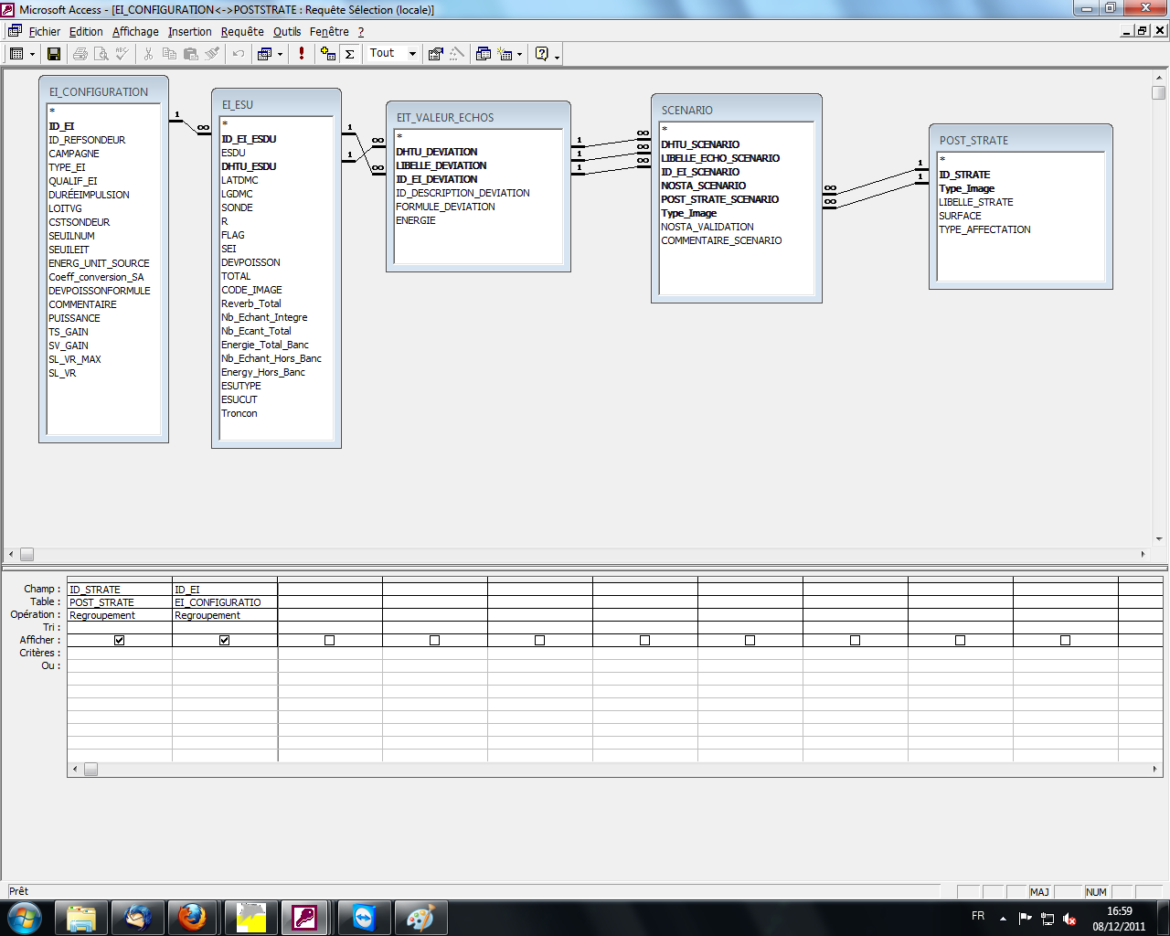
Task: Select the SCENARIO table title bar
Action: tap(737, 110)
